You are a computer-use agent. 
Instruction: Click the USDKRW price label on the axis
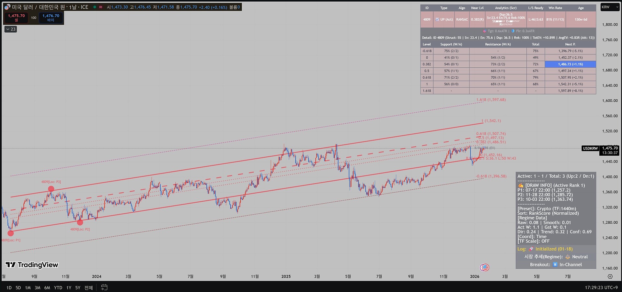590,148
